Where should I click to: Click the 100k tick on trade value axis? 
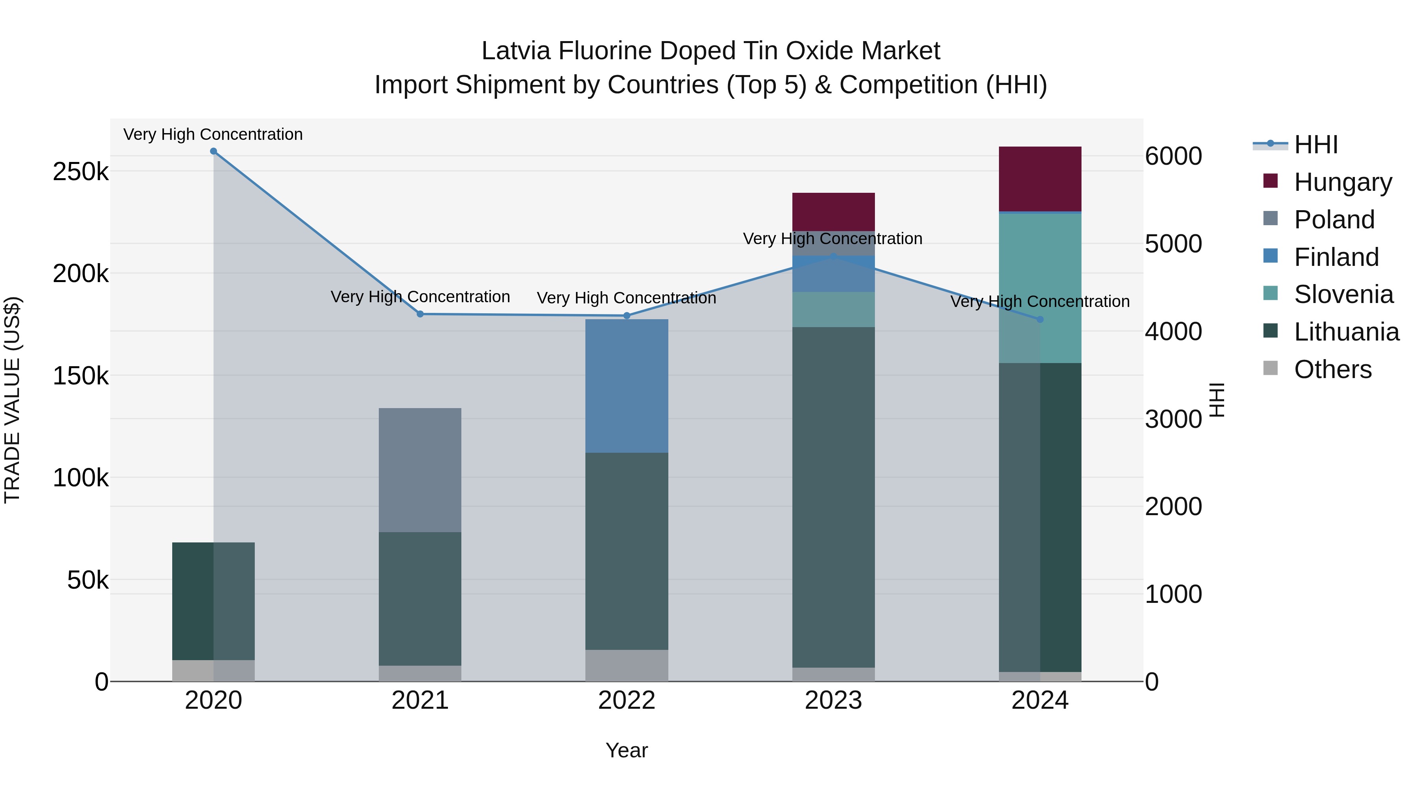coord(81,478)
